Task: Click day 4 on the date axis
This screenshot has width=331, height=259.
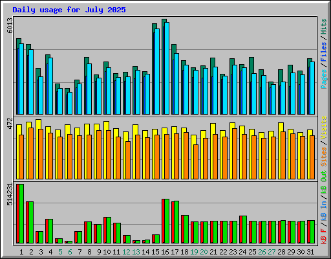Action: pyautogui.click(x=50, y=252)
